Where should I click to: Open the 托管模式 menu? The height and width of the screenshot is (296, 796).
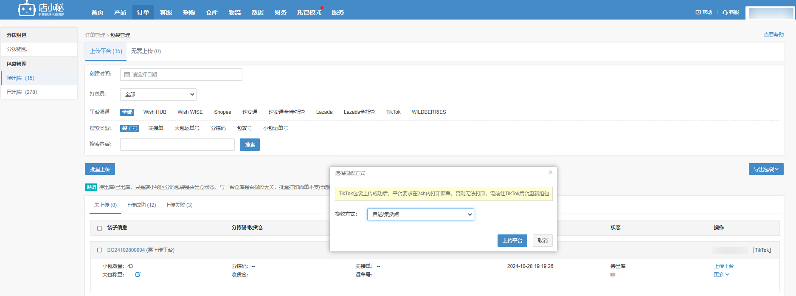[x=309, y=12]
